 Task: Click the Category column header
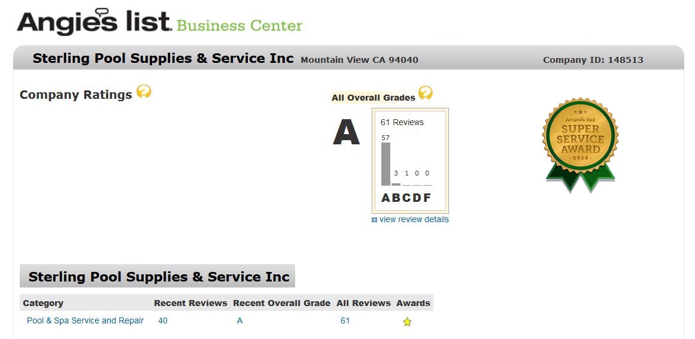[x=43, y=303]
